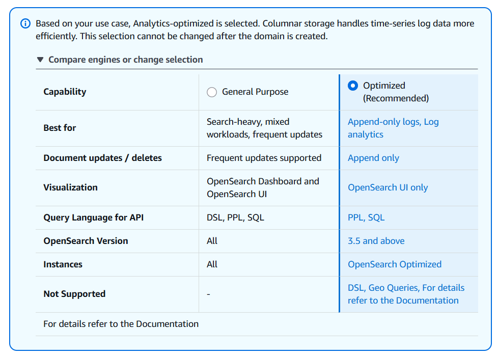Click footer 'For details refer to the Documentation'

point(121,324)
